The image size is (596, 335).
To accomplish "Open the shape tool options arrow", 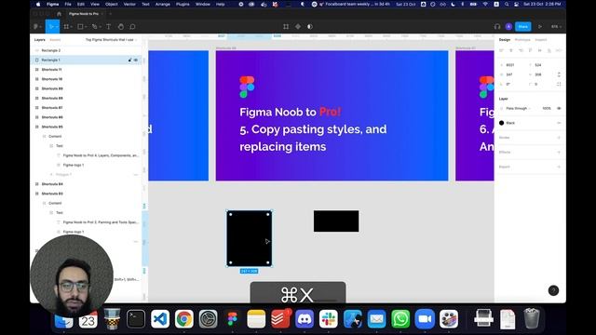I will pos(86,27).
